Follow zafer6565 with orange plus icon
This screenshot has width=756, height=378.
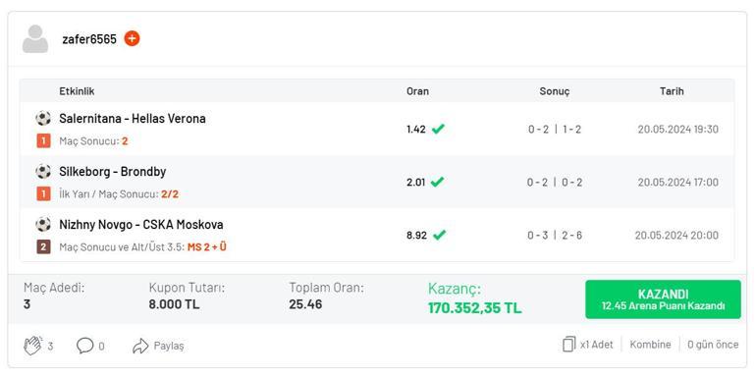pyautogui.click(x=133, y=38)
